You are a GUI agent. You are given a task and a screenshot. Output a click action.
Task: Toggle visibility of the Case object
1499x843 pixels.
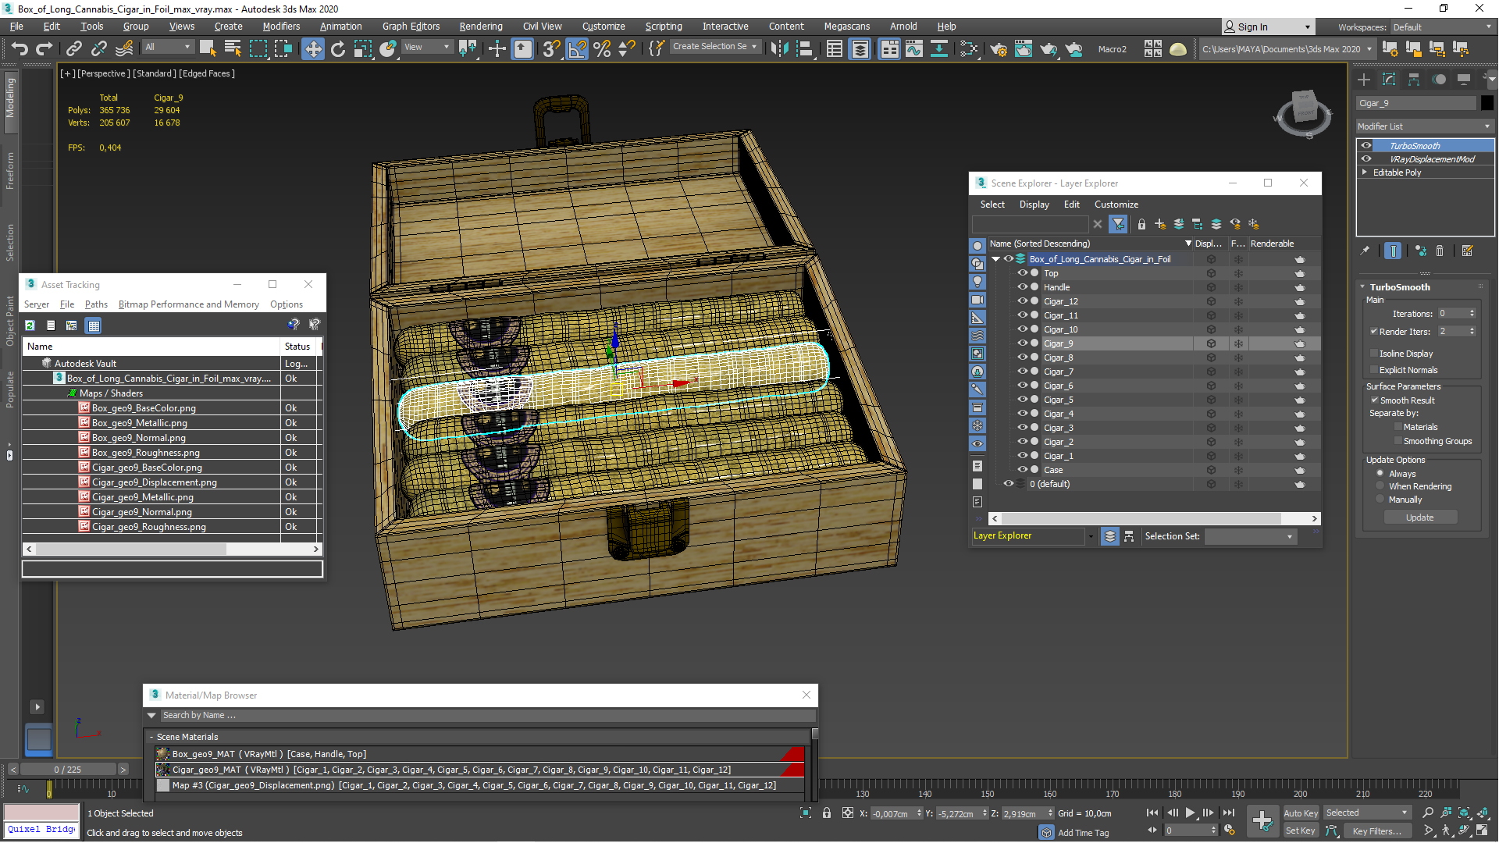pos(1022,470)
